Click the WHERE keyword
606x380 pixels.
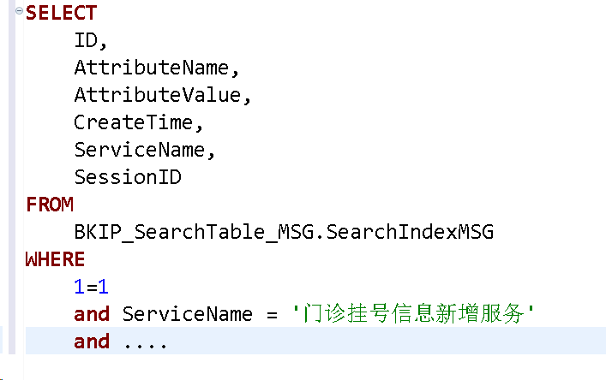click(56, 259)
